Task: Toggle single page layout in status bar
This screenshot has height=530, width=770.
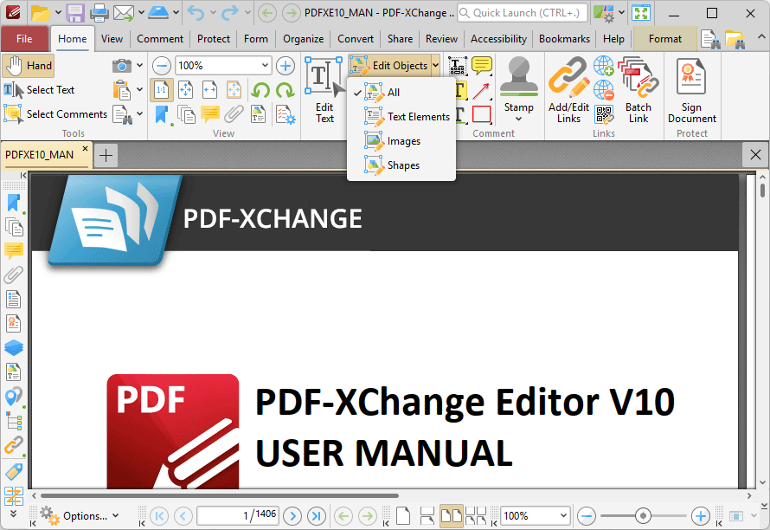Action: pyautogui.click(x=403, y=516)
